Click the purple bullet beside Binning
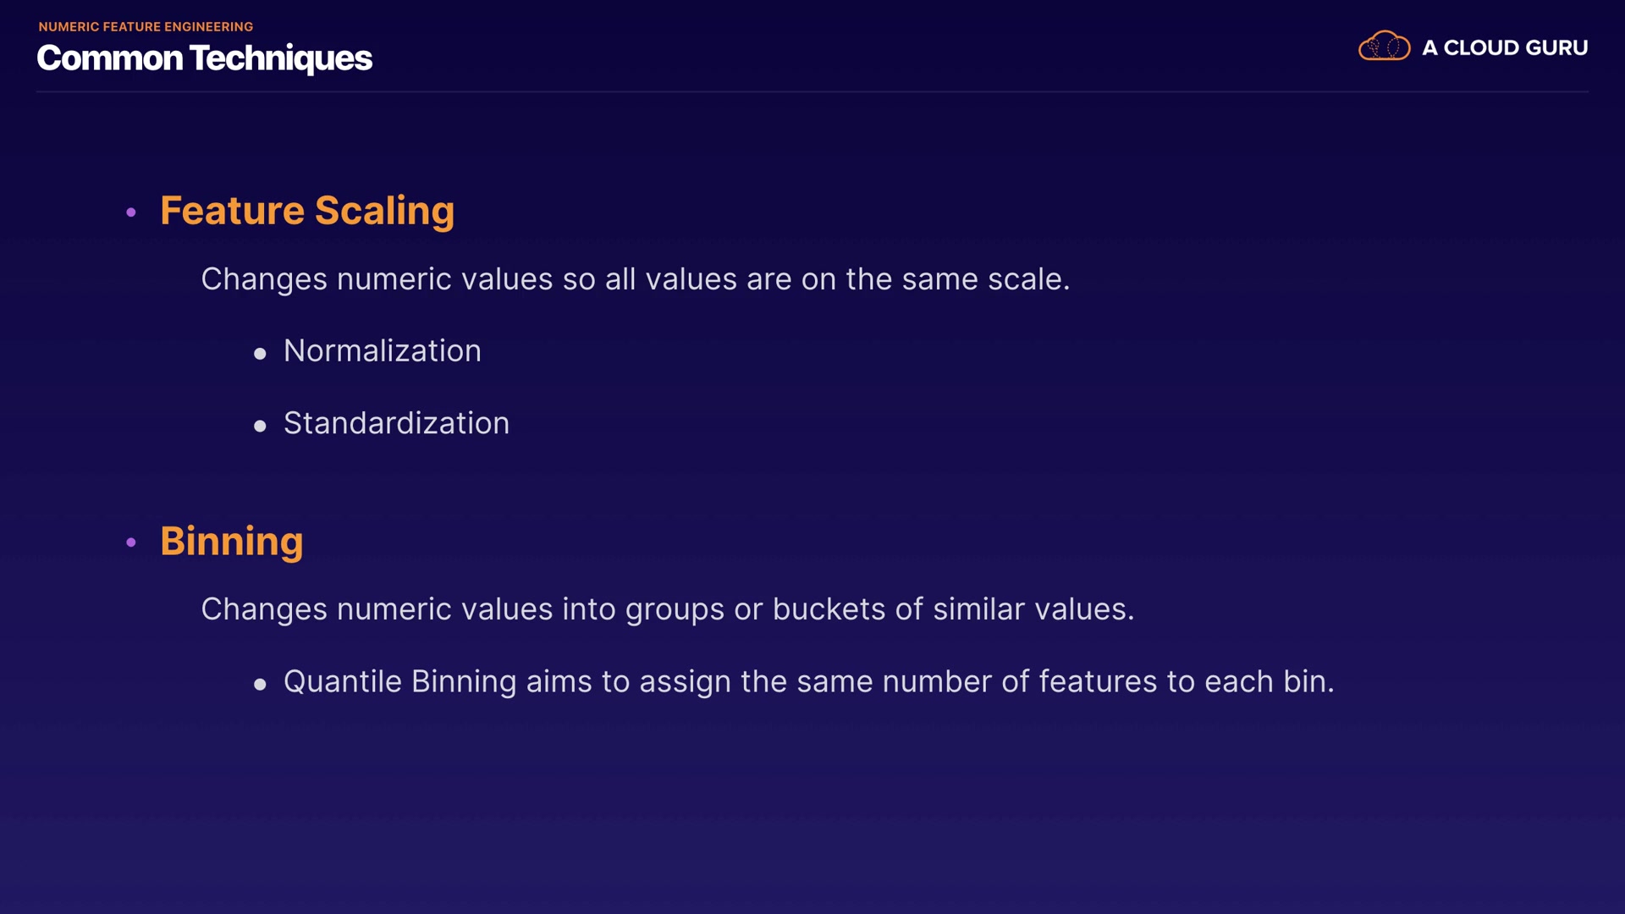The height and width of the screenshot is (914, 1625). coord(131,542)
